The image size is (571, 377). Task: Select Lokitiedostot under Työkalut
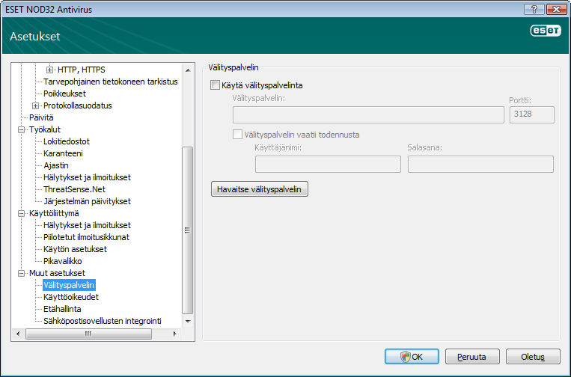point(67,141)
